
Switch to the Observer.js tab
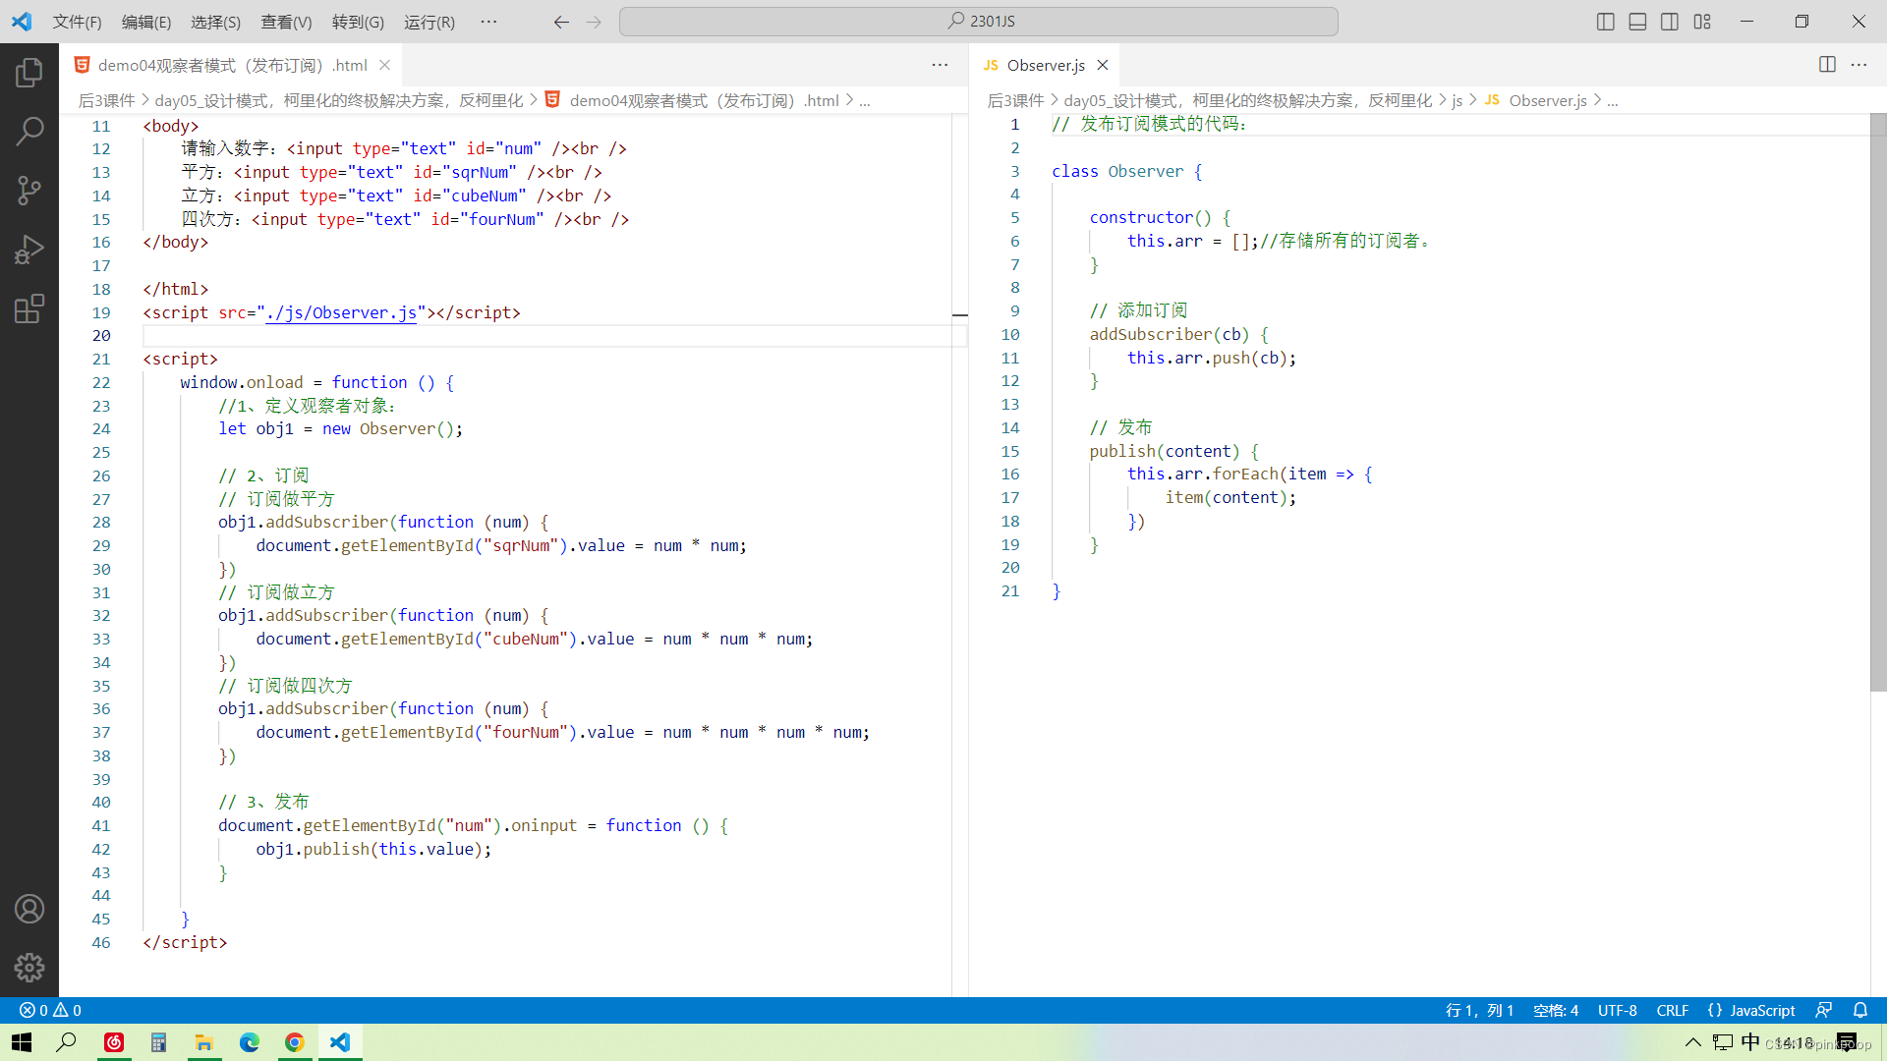click(1045, 65)
